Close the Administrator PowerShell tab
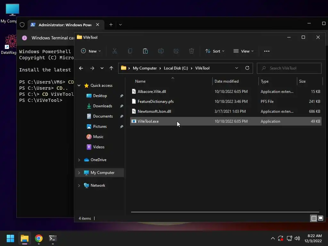Viewport: 328px width, 246px height. pyautogui.click(x=97, y=25)
